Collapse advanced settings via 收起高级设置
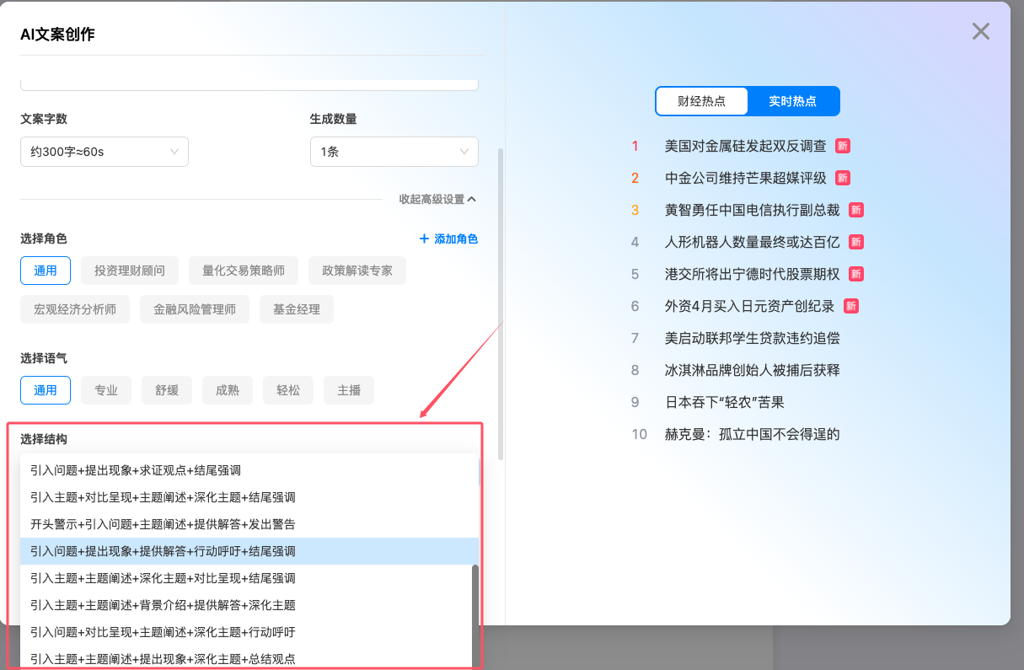 coord(437,200)
